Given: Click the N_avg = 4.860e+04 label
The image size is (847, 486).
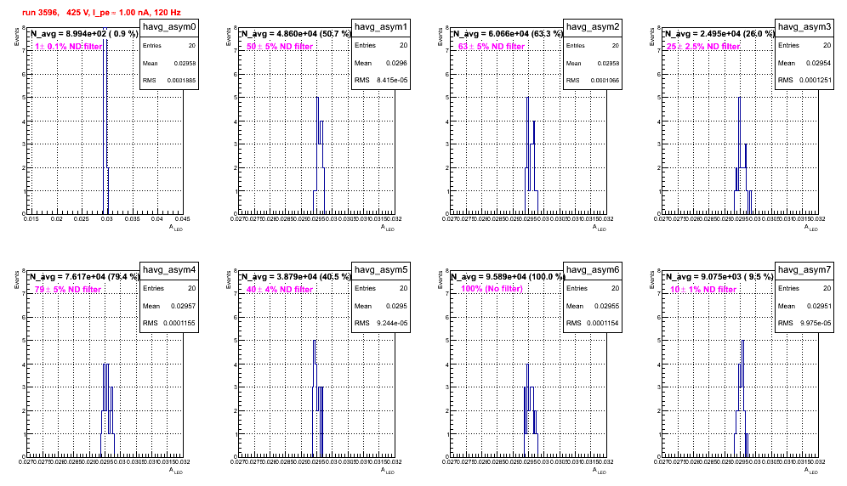Looking at the screenshot, I should pos(296,33).
